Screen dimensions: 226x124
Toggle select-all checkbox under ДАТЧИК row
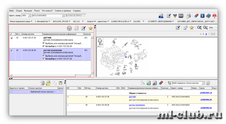(x=44, y=43)
